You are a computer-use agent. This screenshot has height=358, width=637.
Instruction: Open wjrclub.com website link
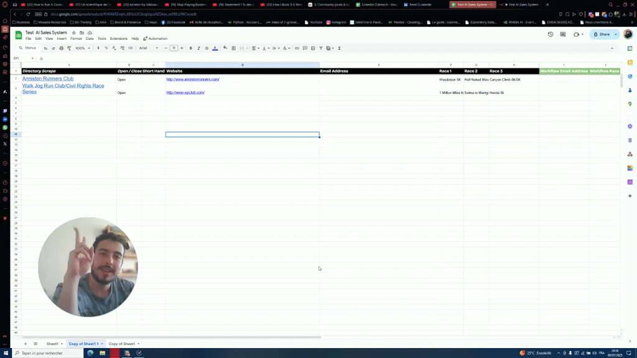pos(185,93)
